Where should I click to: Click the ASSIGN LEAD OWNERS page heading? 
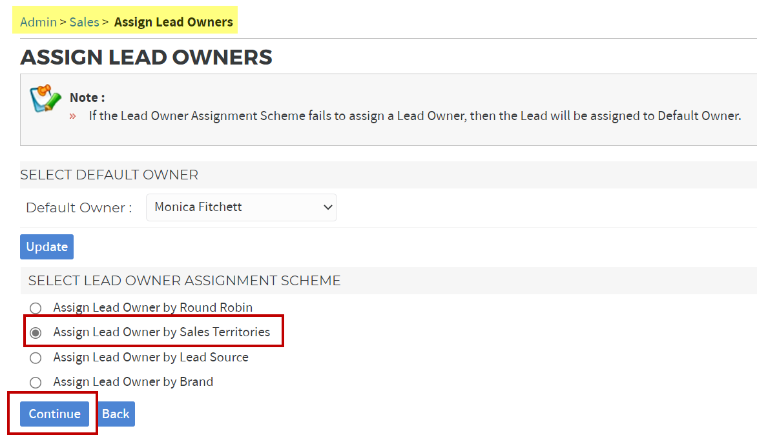coord(146,57)
